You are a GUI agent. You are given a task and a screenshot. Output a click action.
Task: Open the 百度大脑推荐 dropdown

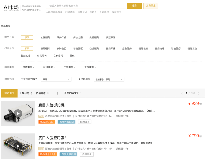(73, 93)
